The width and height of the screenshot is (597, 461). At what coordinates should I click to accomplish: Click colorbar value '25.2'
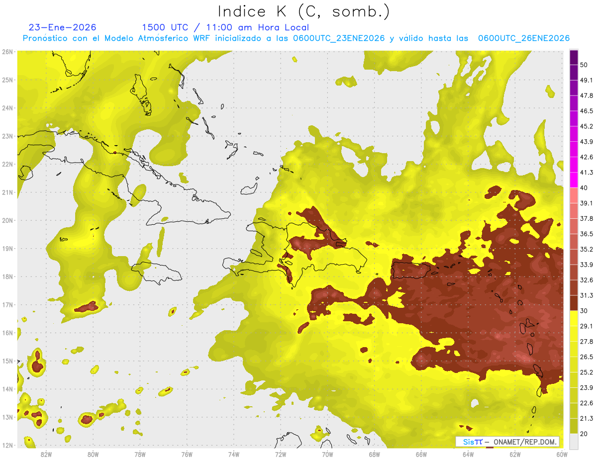tap(587, 372)
